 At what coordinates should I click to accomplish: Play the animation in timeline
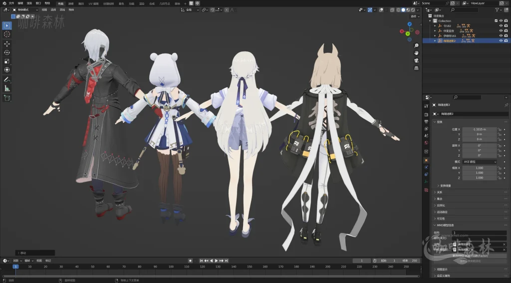pyautogui.click(x=216, y=261)
